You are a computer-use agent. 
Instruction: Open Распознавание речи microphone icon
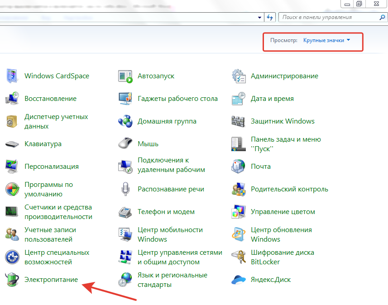(x=125, y=189)
